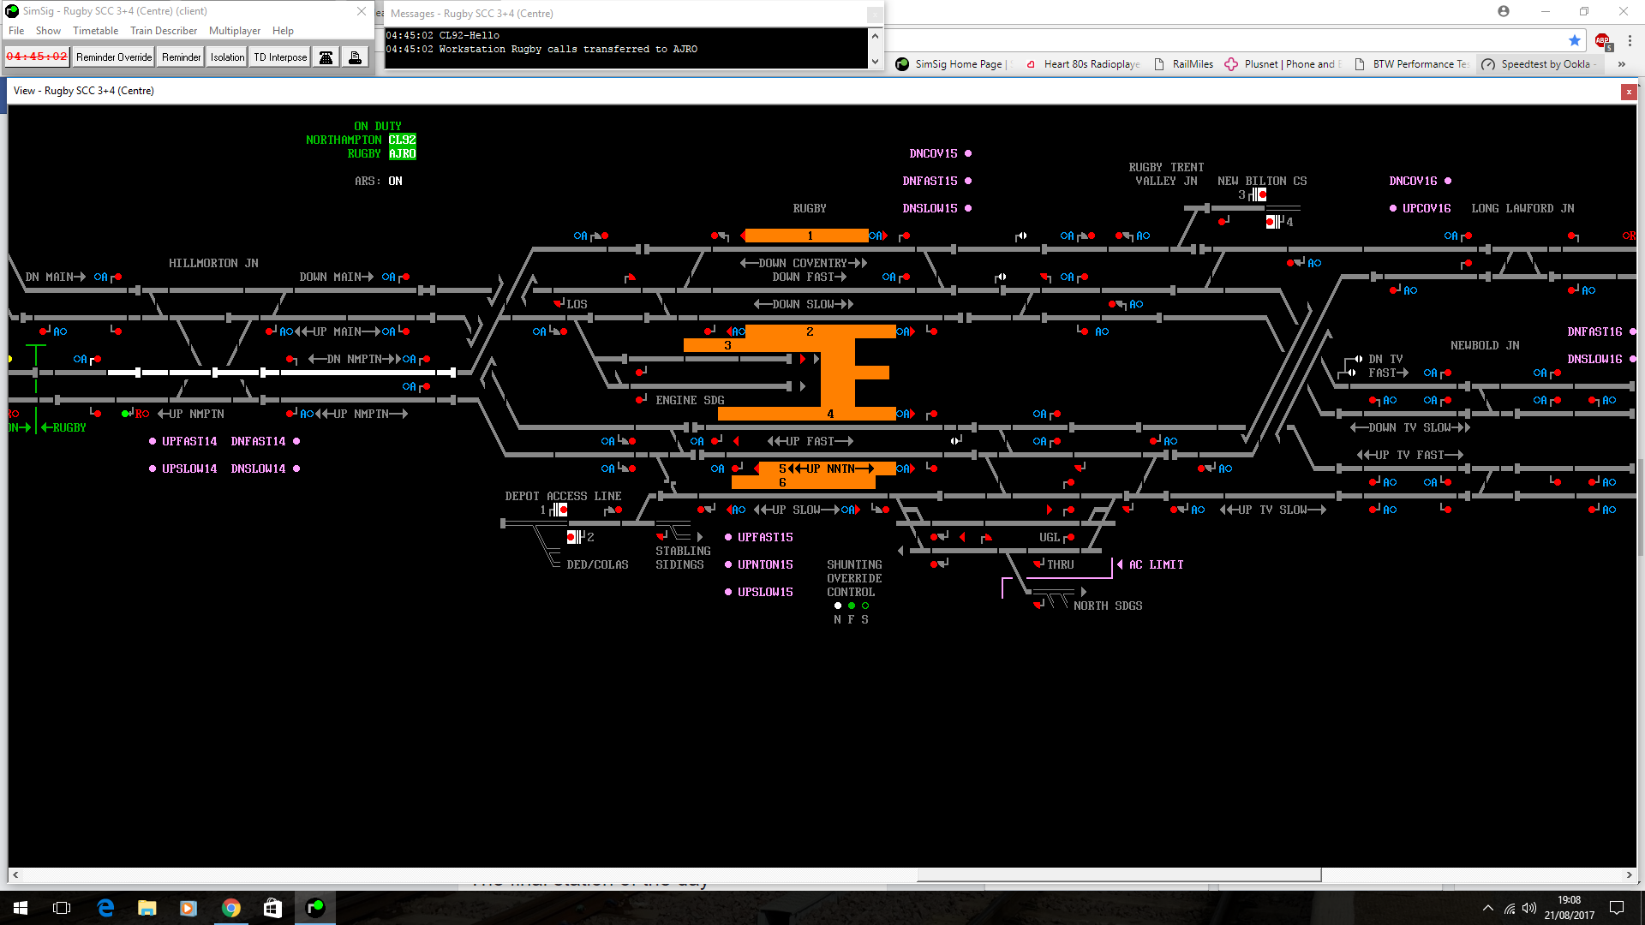
Task: Click the printer-style icon beside the telephone
Action: pyautogui.click(x=355, y=57)
